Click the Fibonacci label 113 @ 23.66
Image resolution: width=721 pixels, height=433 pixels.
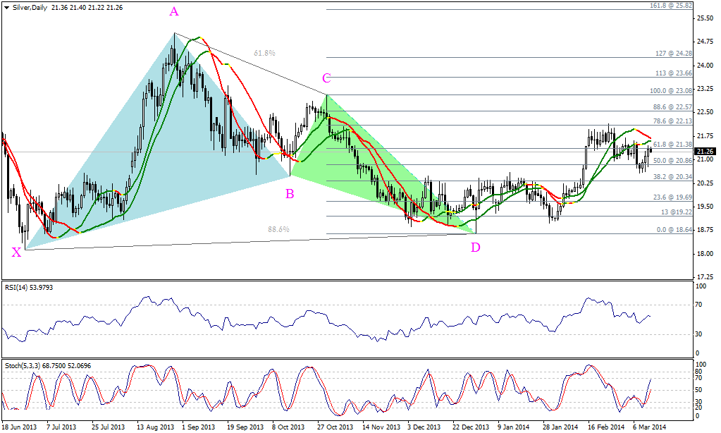[x=674, y=73]
